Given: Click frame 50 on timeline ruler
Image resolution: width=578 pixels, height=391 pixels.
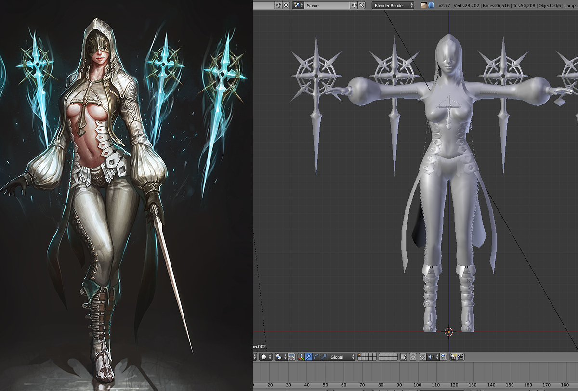Looking at the screenshot, I should point(325,385).
